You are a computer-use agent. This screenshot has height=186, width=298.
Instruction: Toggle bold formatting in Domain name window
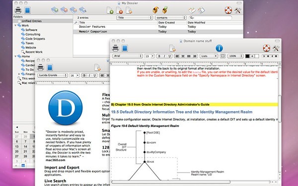[x=159, y=56]
